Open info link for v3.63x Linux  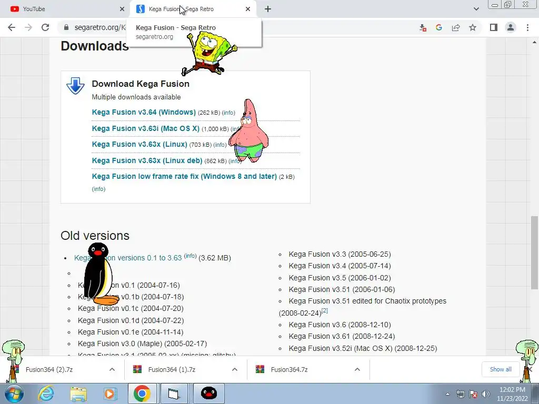[x=220, y=145]
